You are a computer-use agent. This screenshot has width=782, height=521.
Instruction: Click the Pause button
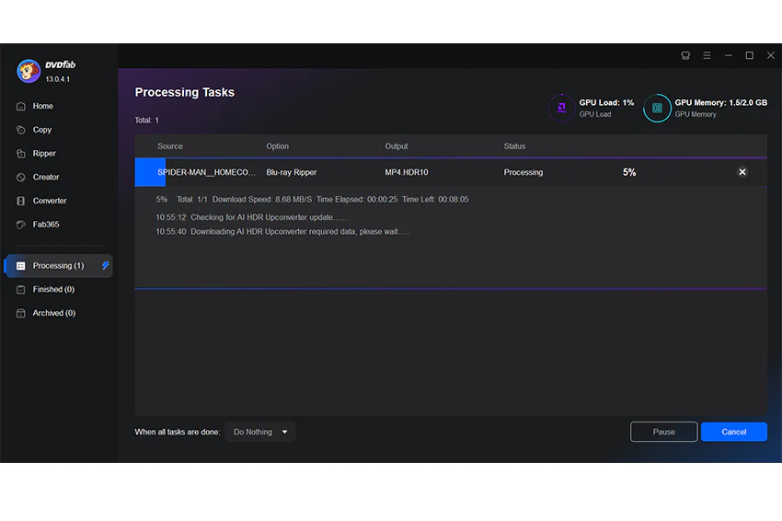pos(664,432)
